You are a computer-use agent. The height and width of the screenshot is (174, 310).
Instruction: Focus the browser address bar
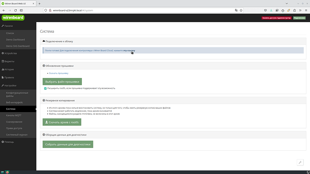tap(143, 10)
